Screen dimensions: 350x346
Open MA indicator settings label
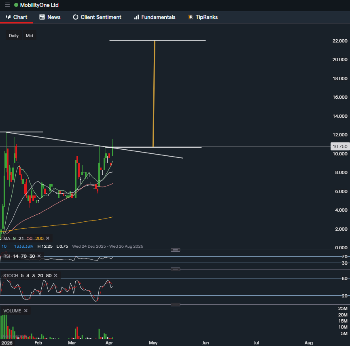point(7,238)
